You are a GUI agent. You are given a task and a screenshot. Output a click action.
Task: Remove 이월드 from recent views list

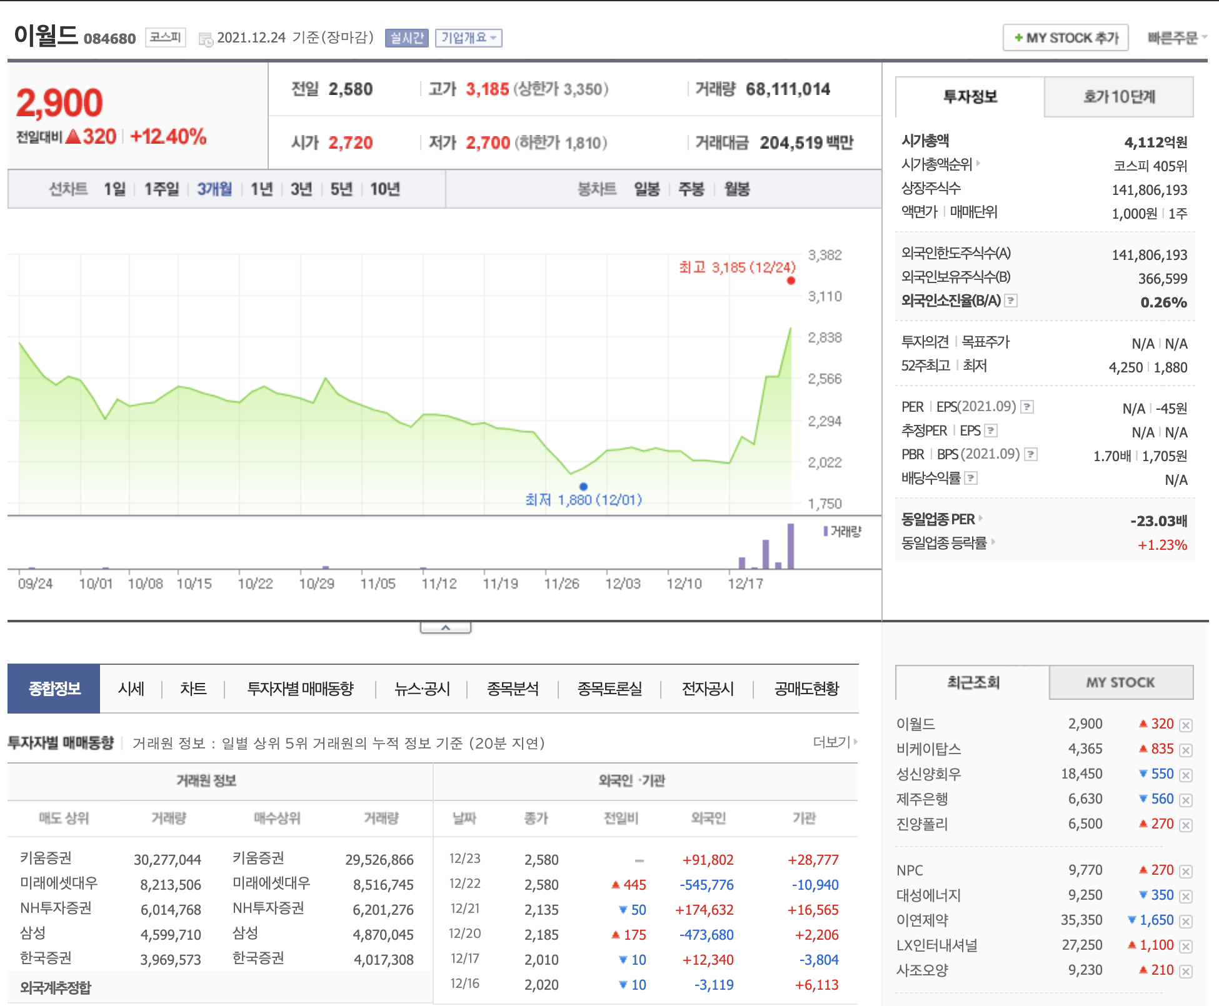pyautogui.click(x=1186, y=725)
